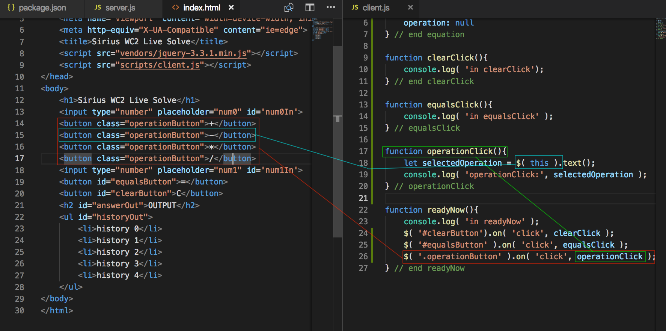The height and width of the screenshot is (331, 666).
Task: Click the #clearButton click handler line
Action: (509, 233)
